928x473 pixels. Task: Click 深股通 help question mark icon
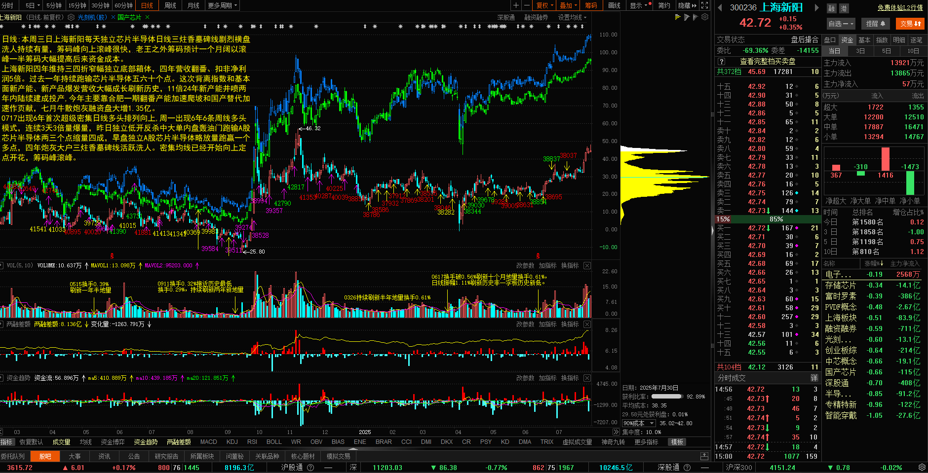click(687, 467)
